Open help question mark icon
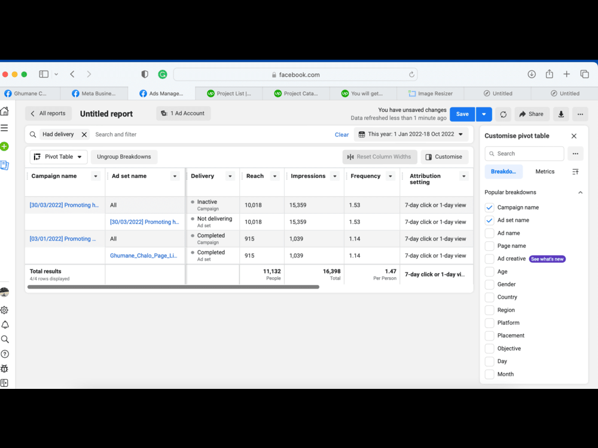Viewport: 598px width, 448px height. pos(5,354)
